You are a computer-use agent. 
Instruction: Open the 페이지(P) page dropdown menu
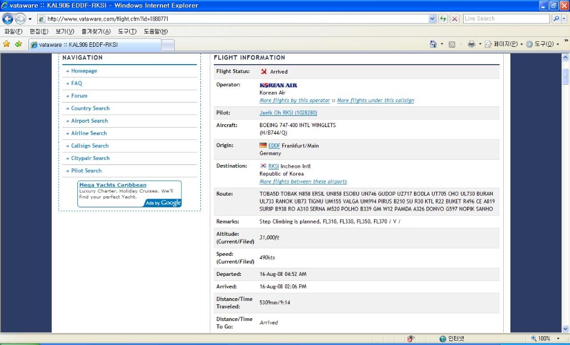[503, 44]
